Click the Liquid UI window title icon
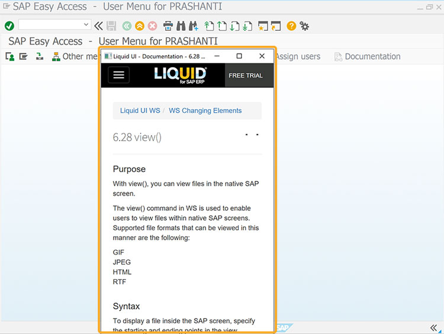Image resolution: width=444 pixels, height=334 pixels. pyautogui.click(x=108, y=56)
